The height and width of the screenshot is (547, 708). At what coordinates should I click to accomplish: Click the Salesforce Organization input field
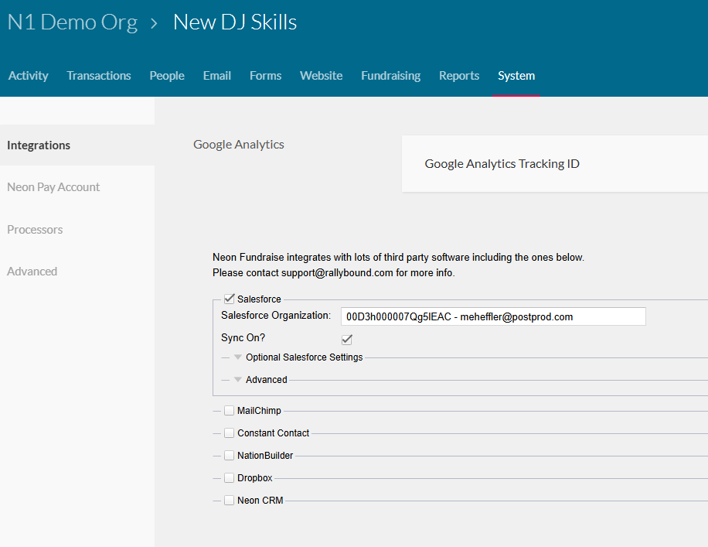(493, 316)
